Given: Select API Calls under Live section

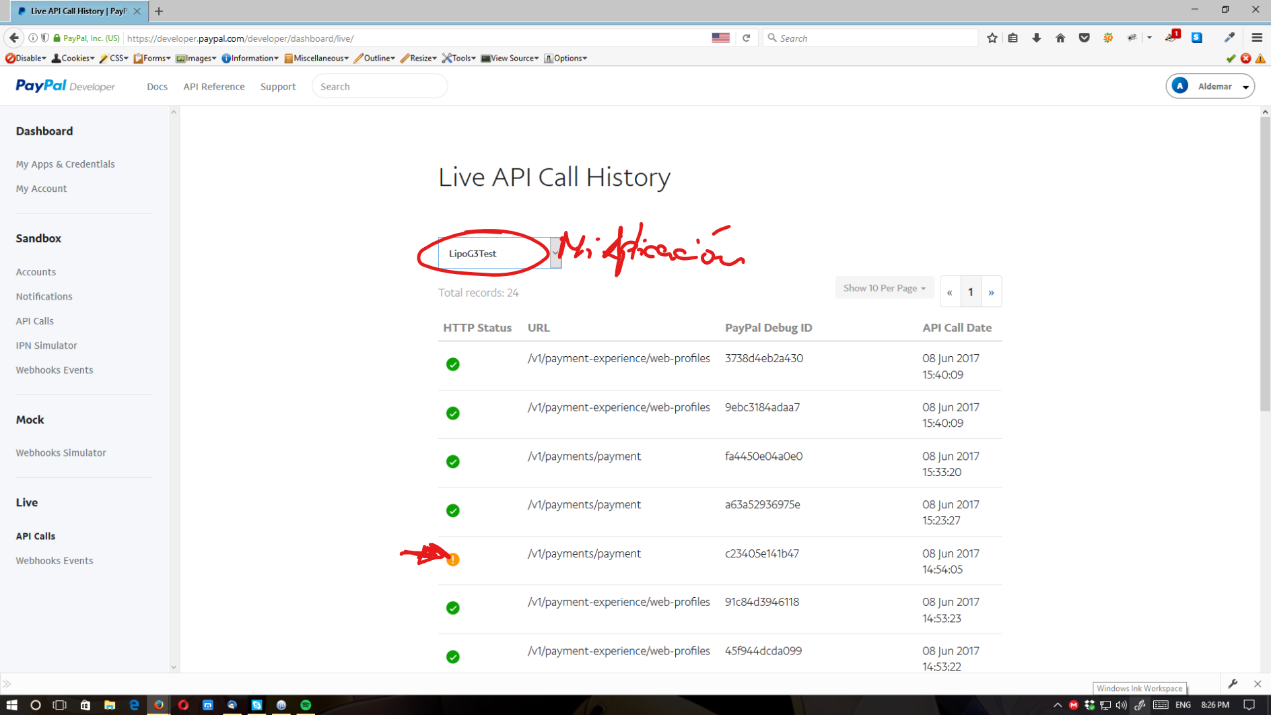Looking at the screenshot, I should coord(36,536).
